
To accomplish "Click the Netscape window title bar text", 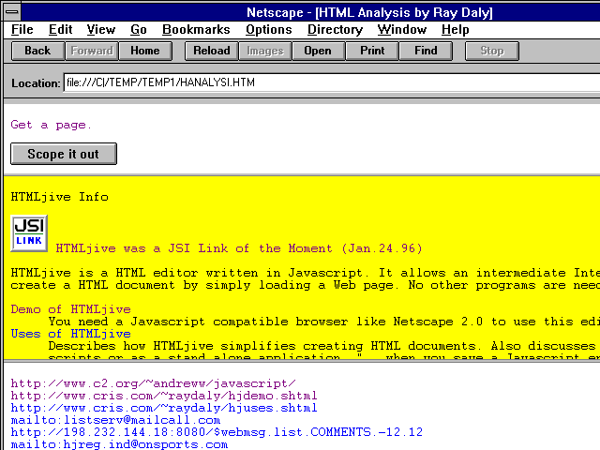I will (x=369, y=12).
